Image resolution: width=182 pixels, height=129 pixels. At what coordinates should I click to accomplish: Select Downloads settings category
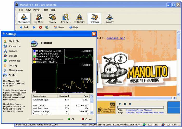coord(12,61)
